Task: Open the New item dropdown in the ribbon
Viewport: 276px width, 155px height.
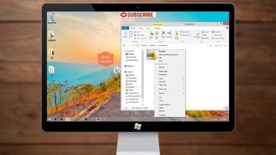Action: click(x=185, y=32)
